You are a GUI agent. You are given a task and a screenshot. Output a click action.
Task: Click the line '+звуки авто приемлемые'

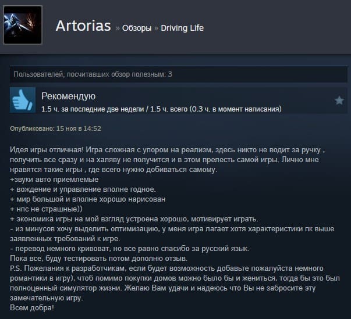(54, 180)
